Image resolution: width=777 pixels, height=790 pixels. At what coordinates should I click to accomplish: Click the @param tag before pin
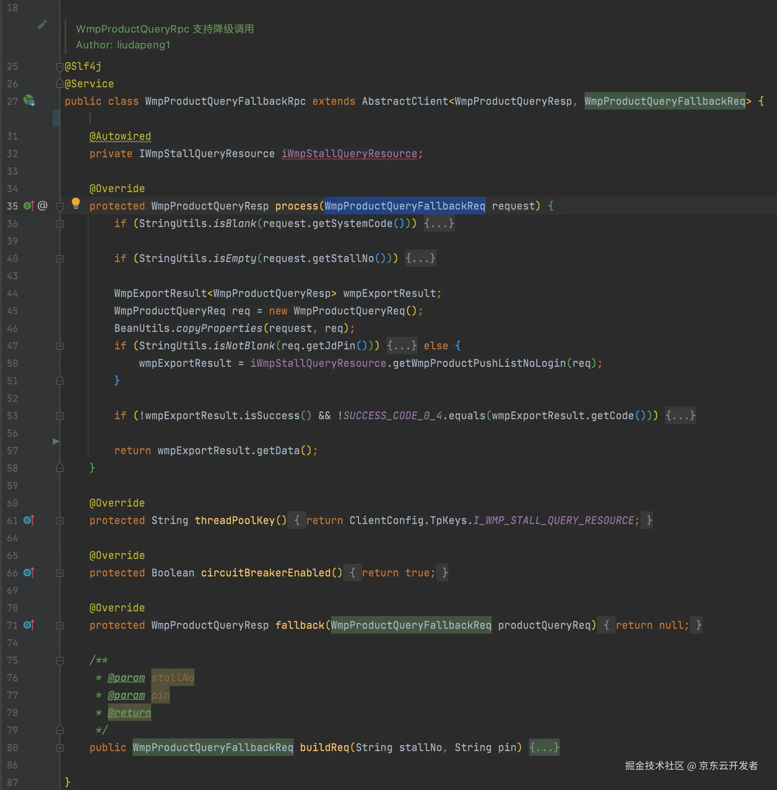click(126, 695)
